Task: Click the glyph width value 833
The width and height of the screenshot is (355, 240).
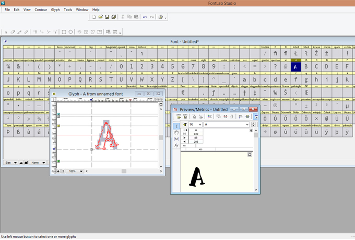Action: (x=196, y=134)
